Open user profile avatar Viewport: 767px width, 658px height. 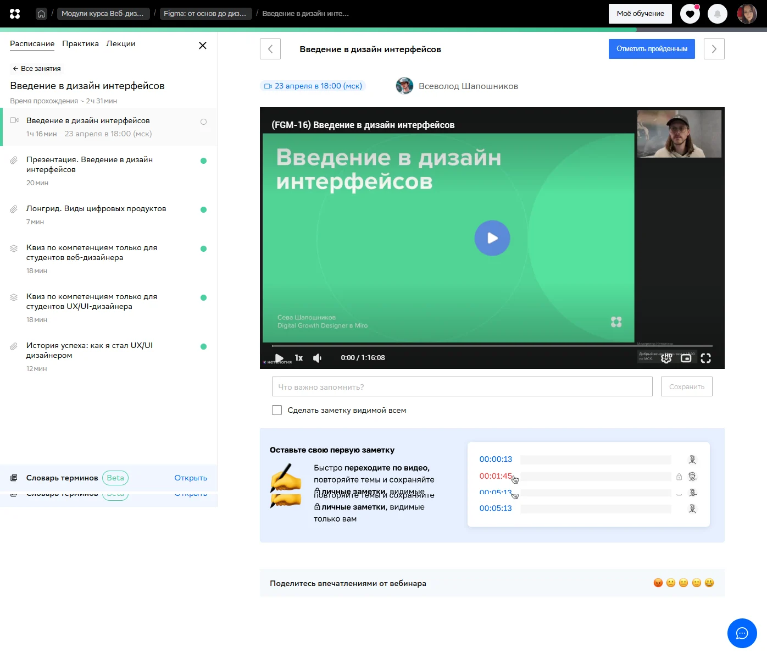tap(747, 14)
